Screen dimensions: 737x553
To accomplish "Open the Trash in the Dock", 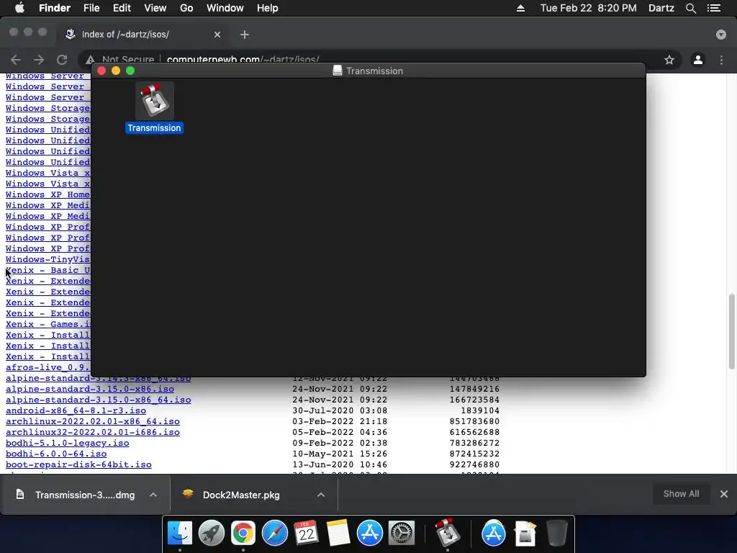I will tap(556, 534).
